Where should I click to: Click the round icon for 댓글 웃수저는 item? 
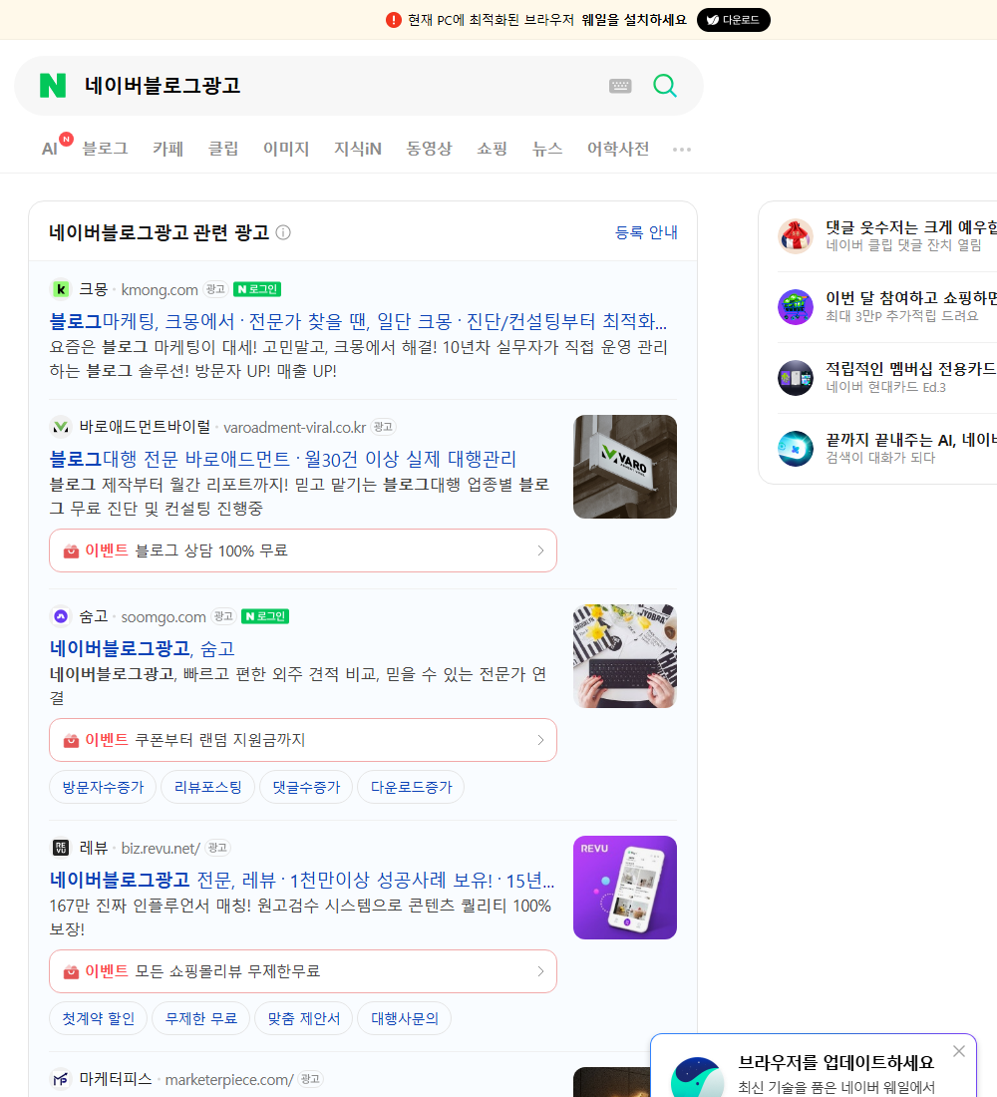click(796, 235)
